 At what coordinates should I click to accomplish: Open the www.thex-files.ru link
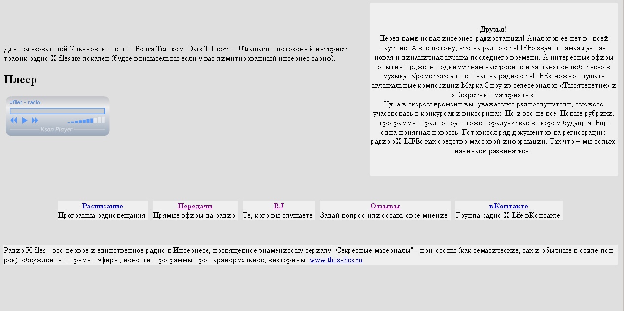[x=336, y=260]
